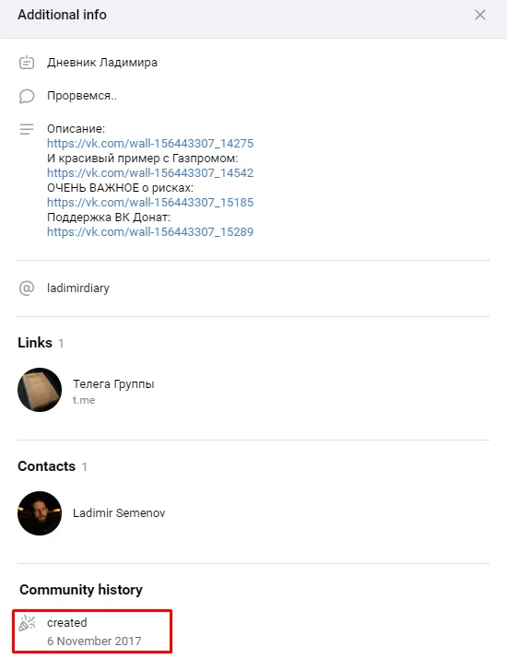Click the description lines icon
The image size is (507, 659).
click(27, 129)
